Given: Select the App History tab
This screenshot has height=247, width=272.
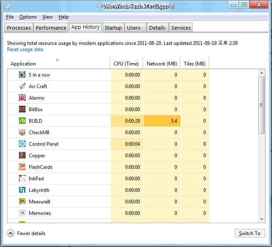Looking at the screenshot, I should (86, 27).
